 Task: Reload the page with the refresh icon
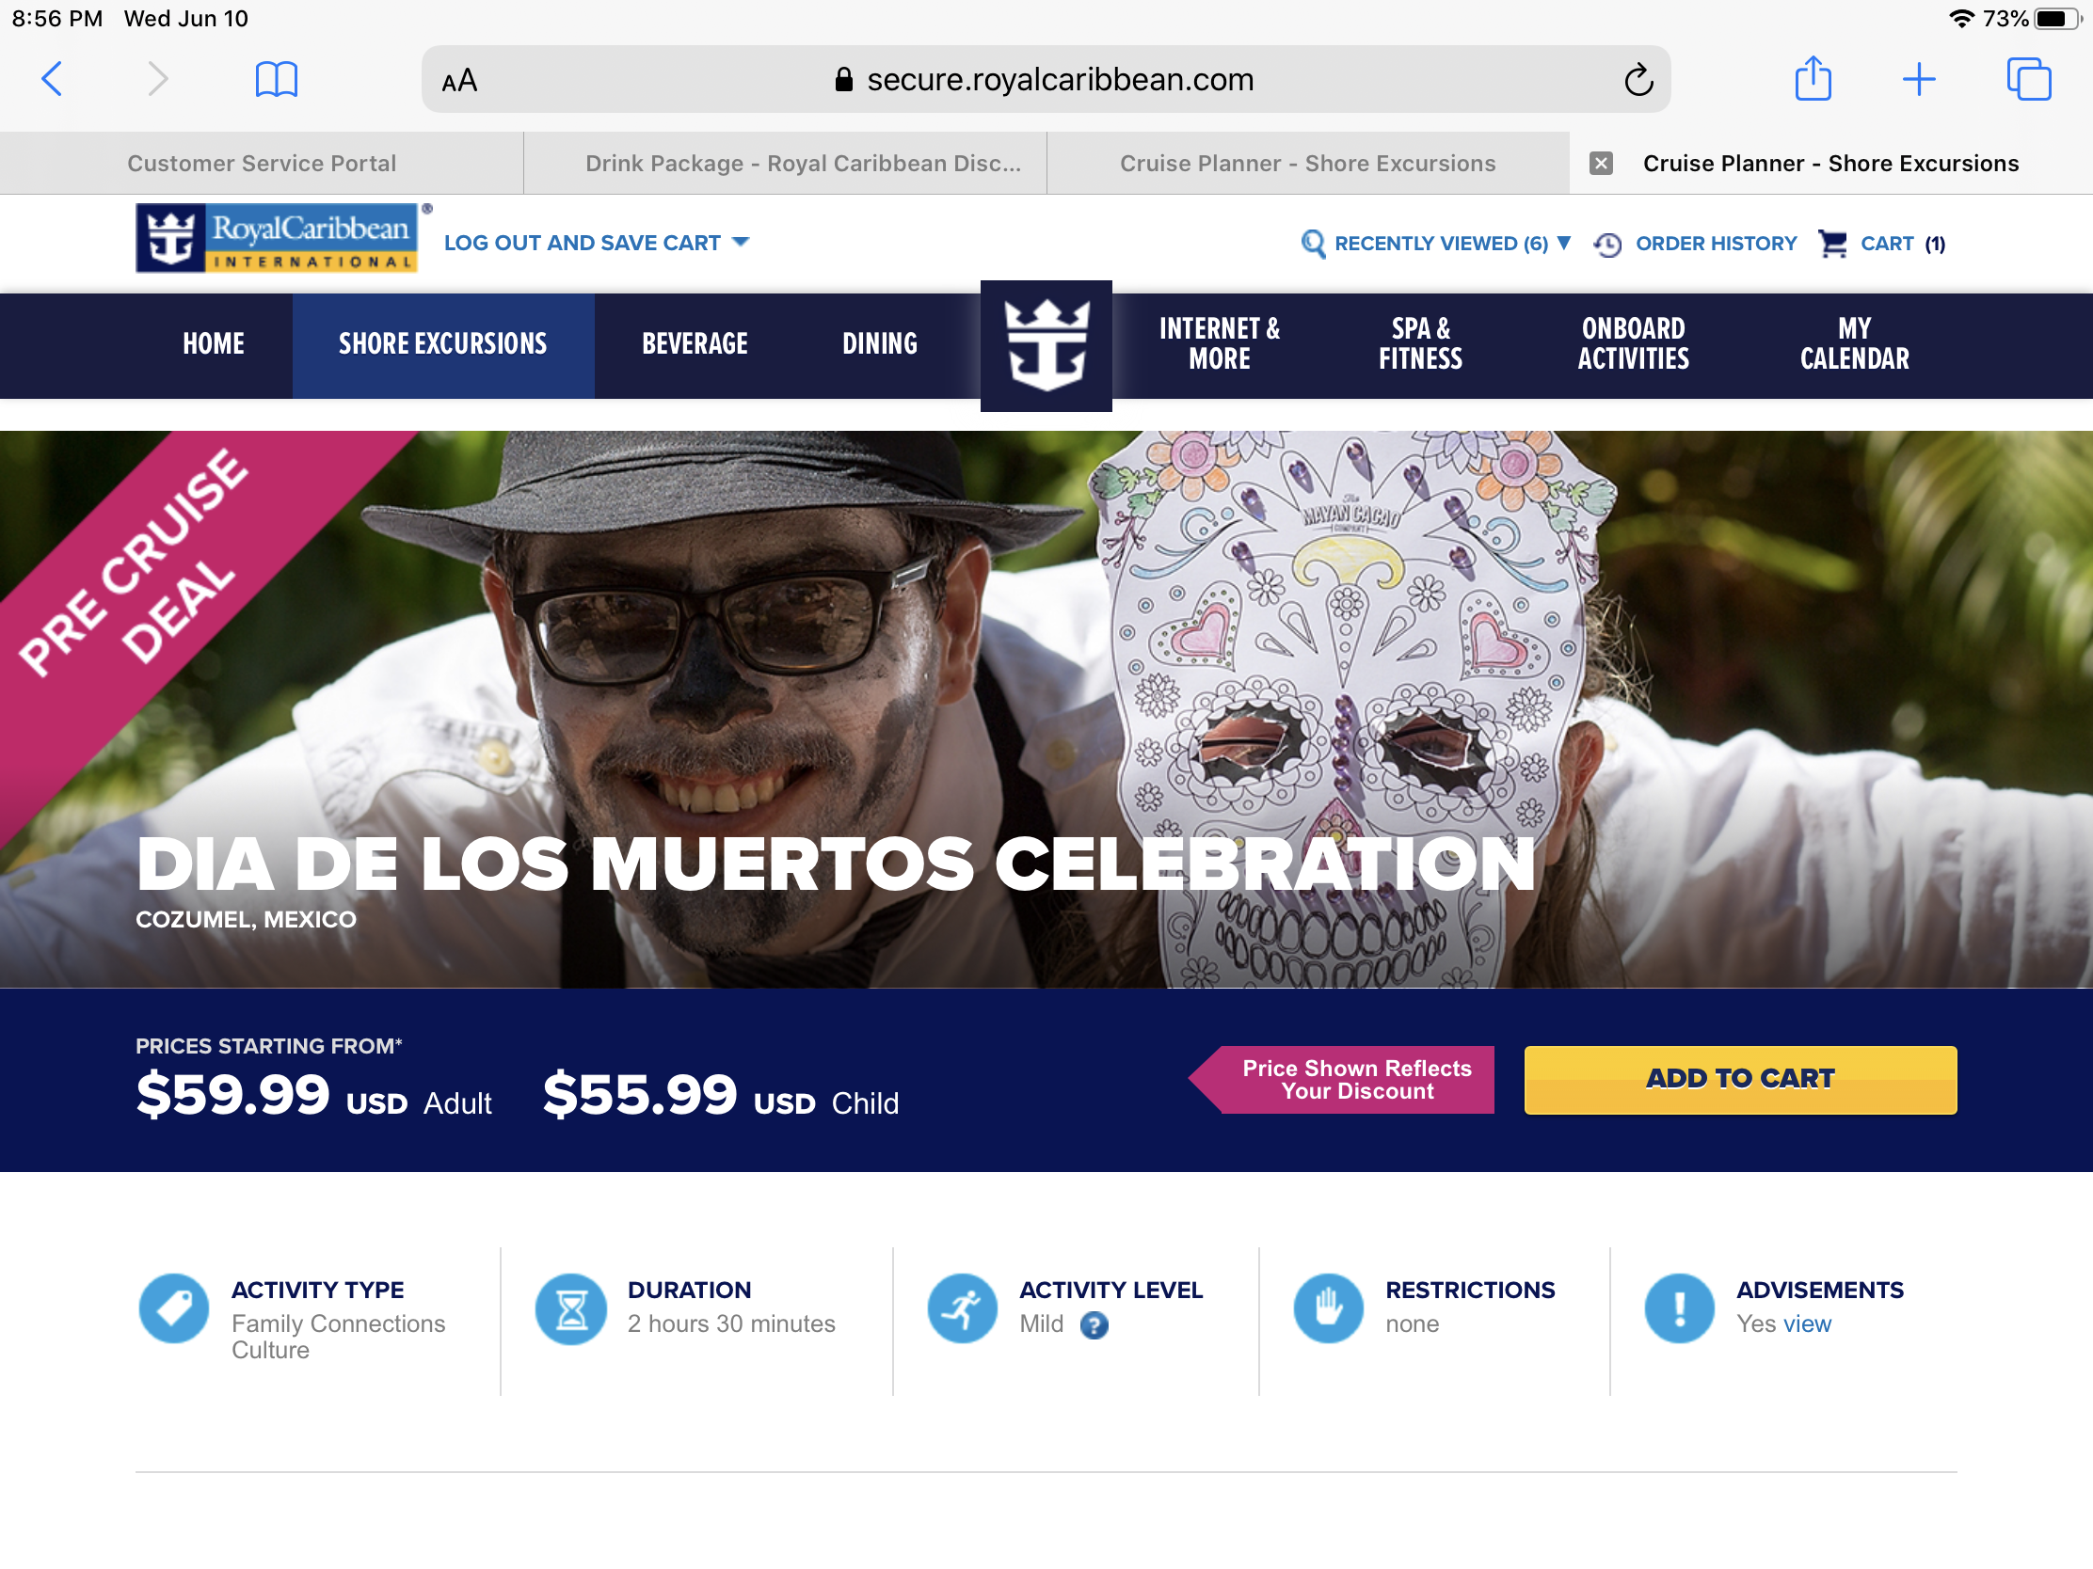point(1638,80)
